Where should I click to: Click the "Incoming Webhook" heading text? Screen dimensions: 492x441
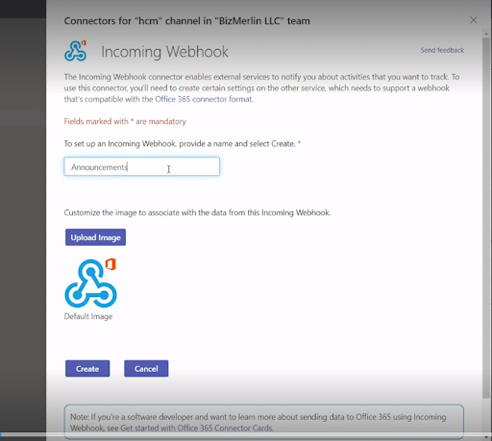tap(164, 52)
